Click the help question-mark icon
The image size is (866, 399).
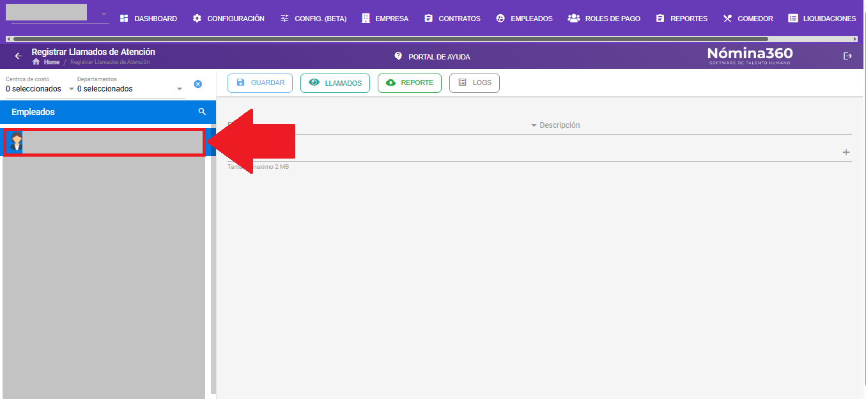click(x=398, y=56)
